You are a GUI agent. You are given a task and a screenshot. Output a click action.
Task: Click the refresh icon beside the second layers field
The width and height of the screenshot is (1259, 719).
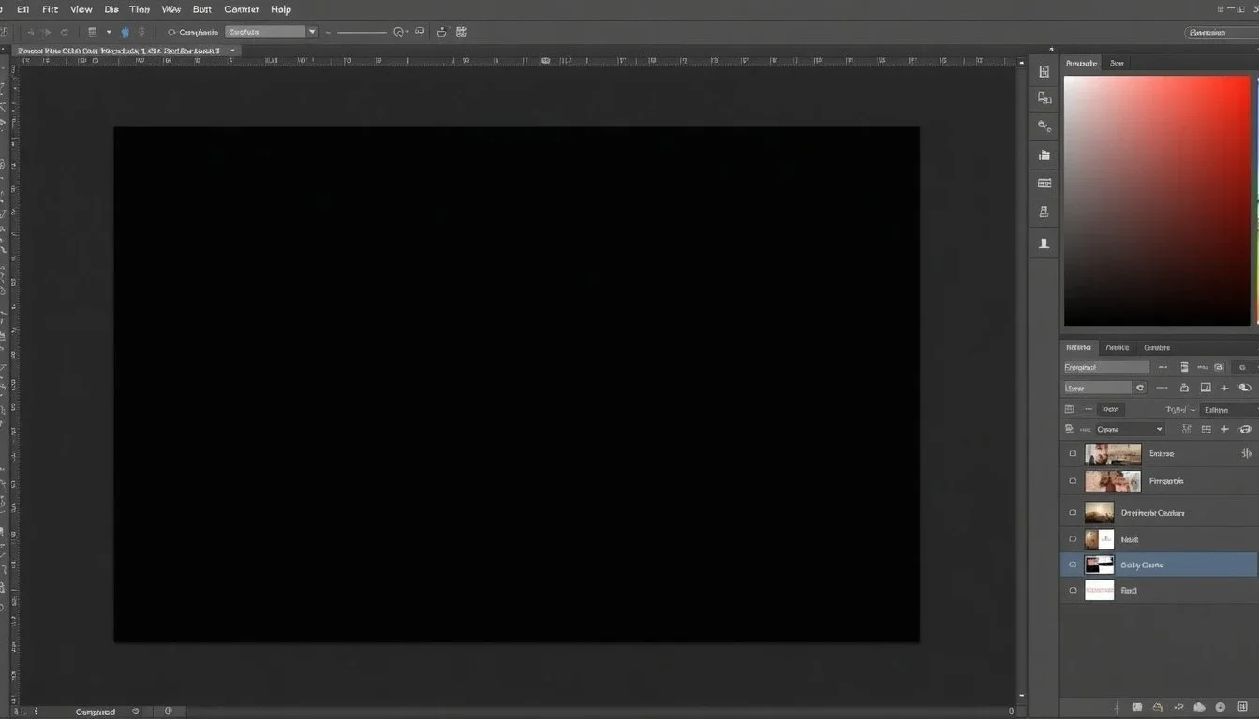click(1140, 388)
